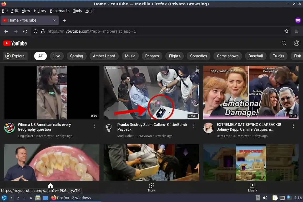Play the 0:49 geography video thumbnail

52,93
